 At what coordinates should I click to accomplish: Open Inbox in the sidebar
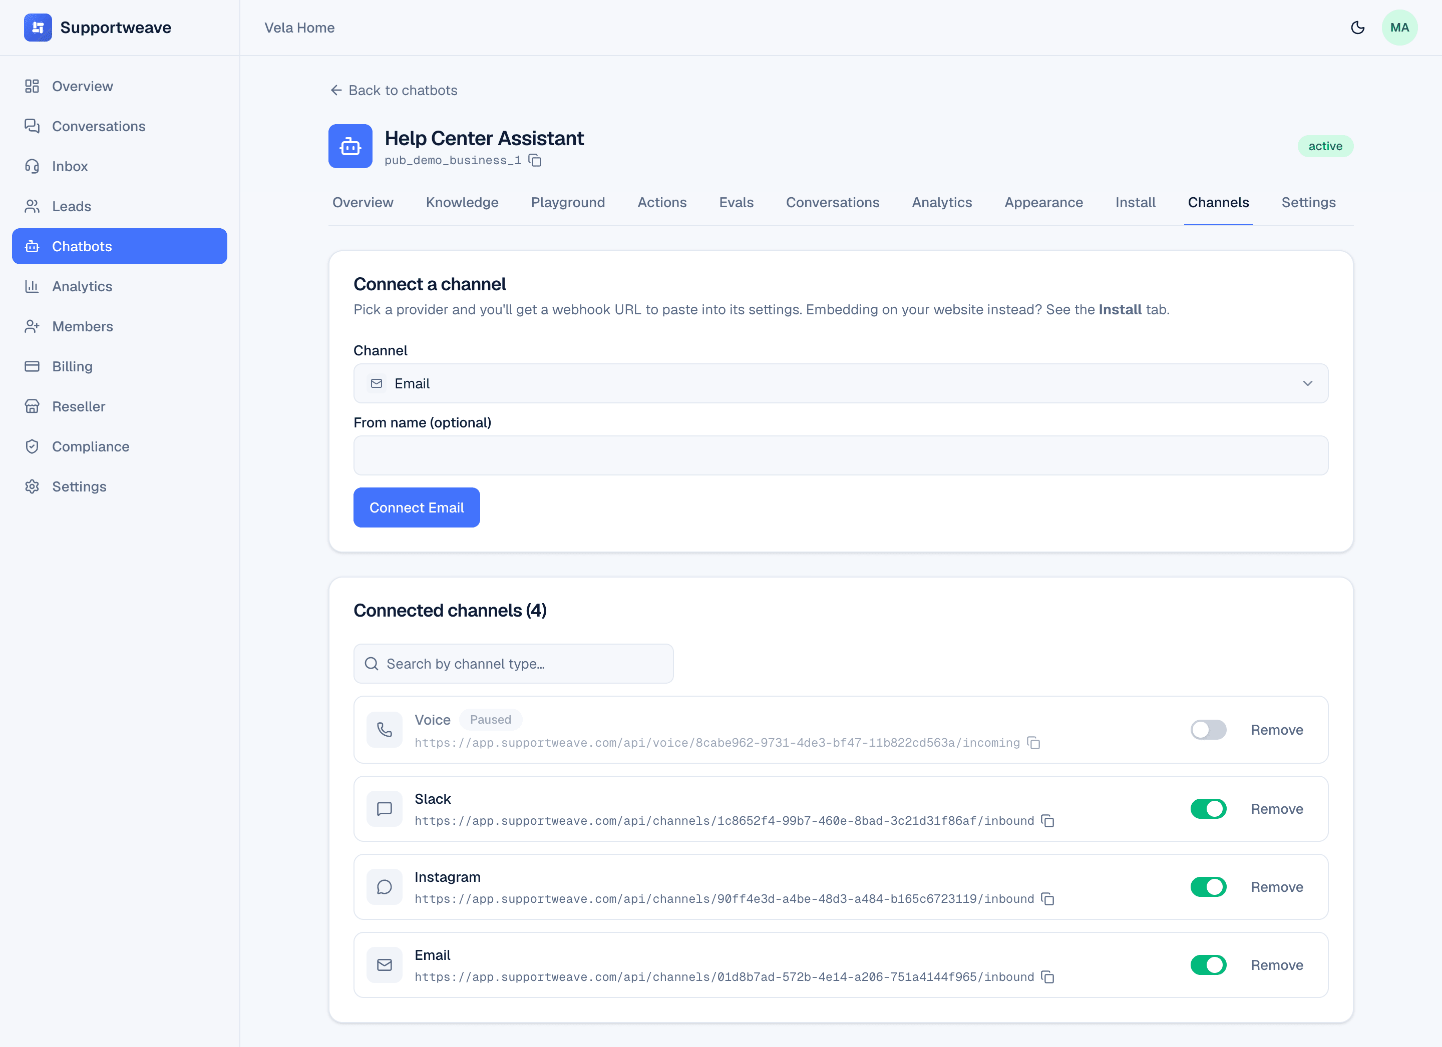pyautogui.click(x=120, y=166)
